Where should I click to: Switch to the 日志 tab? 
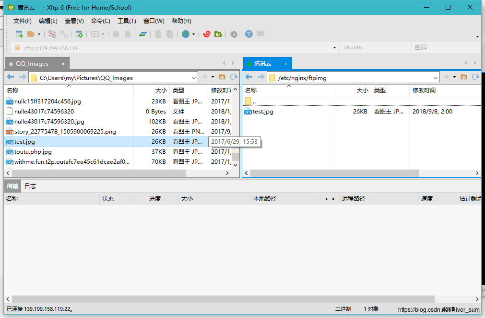30,186
